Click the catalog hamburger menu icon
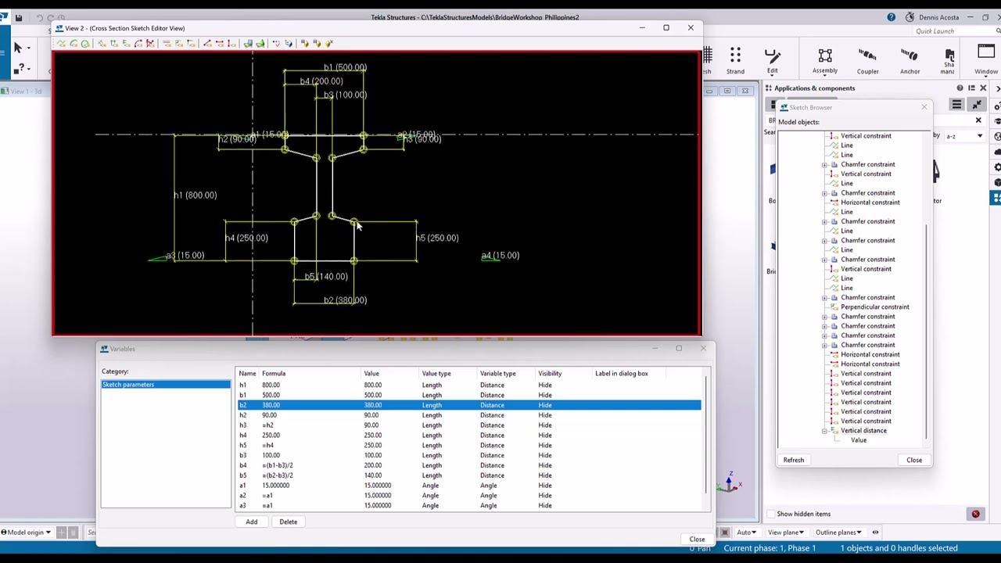The width and height of the screenshot is (1001, 563). [956, 105]
